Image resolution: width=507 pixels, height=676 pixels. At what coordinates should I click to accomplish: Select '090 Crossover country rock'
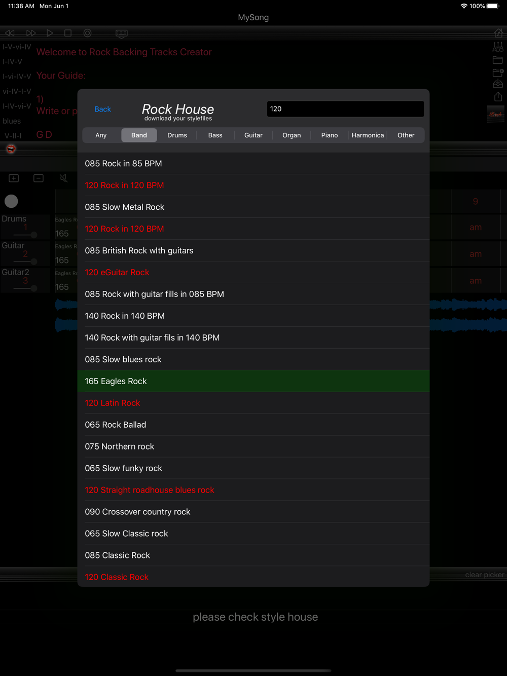click(x=253, y=512)
